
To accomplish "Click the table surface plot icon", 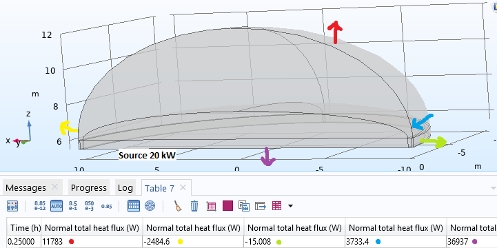I will tap(211, 206).
